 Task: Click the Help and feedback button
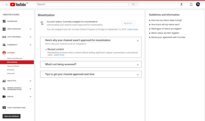click(11, 116)
